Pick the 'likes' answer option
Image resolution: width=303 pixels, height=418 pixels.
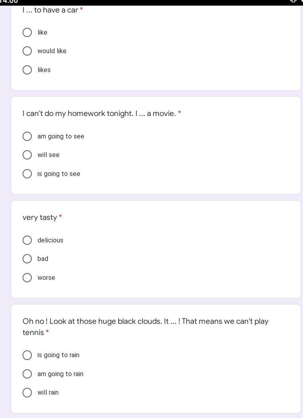click(27, 70)
